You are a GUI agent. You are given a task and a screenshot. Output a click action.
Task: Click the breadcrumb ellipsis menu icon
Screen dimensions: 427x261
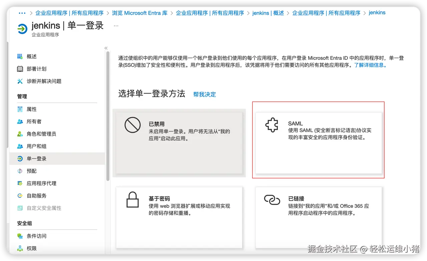[x=22, y=13]
